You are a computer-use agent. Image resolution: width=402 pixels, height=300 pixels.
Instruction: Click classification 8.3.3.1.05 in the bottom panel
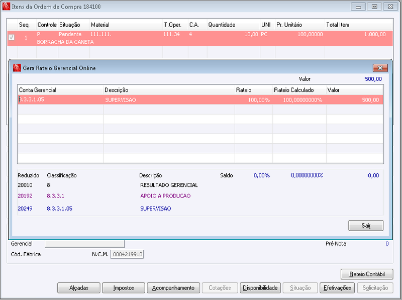[x=59, y=209]
